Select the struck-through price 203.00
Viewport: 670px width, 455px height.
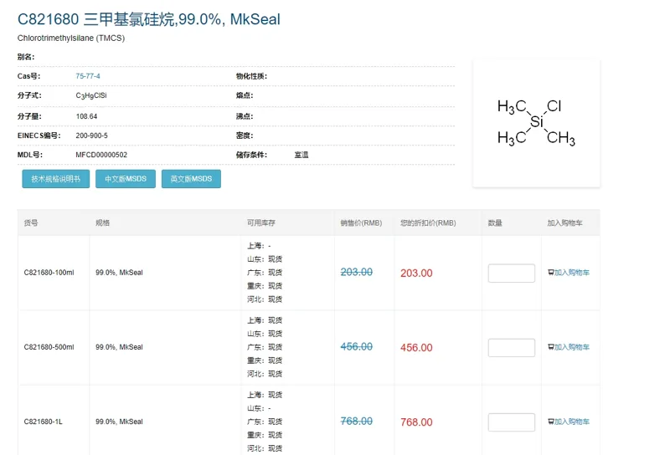357,272
